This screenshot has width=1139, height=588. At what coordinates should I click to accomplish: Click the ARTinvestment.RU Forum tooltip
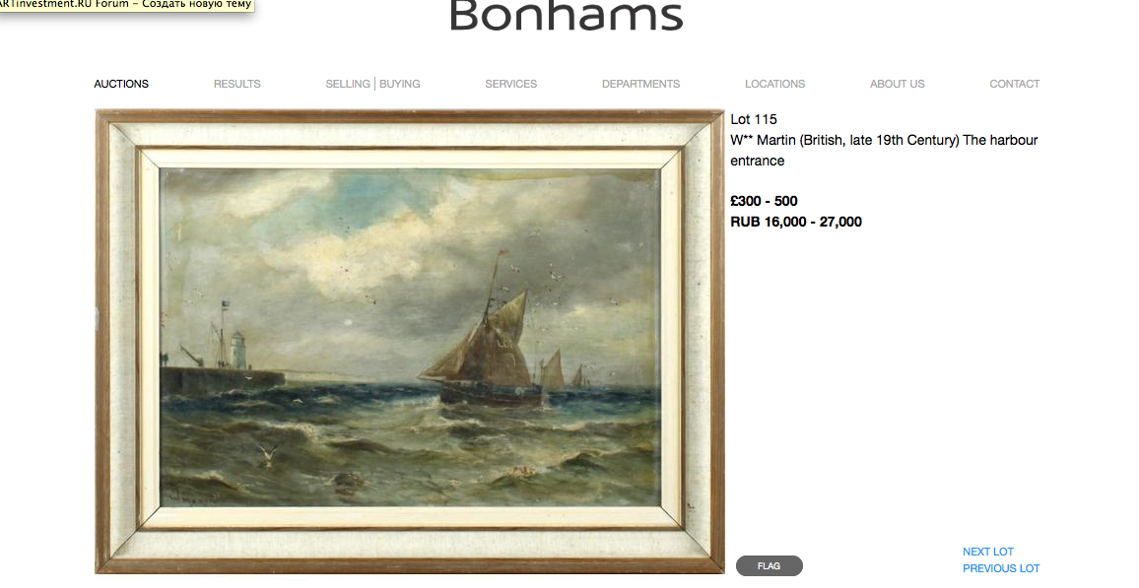coord(126,5)
